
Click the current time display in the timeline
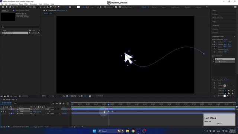click(7, 103)
